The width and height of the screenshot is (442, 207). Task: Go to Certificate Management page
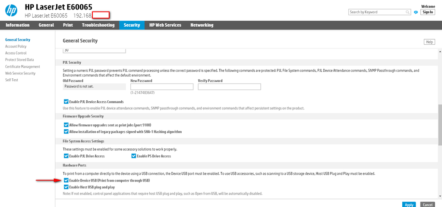click(x=22, y=67)
